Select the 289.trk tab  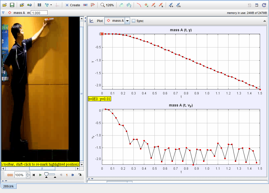click(x=8, y=186)
